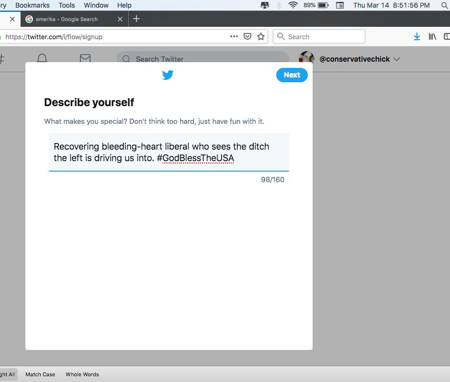Open Spotlight search magnifier
450x382 pixels.
445,5
